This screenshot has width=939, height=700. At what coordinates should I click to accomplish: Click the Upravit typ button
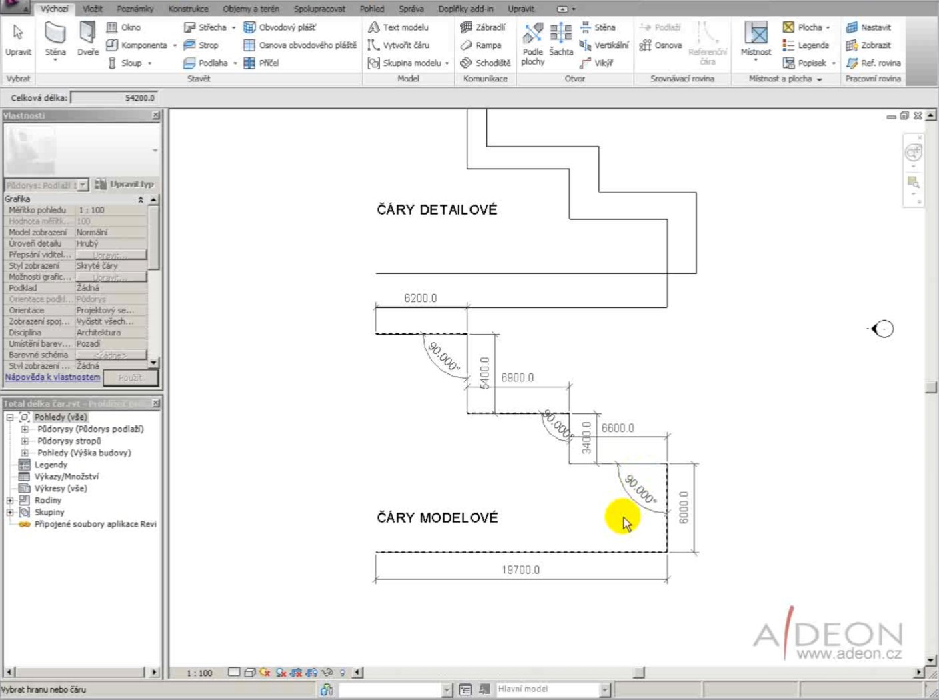(x=125, y=184)
